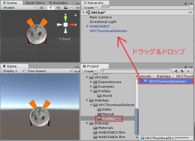Toggle scene lighting sun icon
The width and height of the screenshot is (195, 141).
coord(51,8)
